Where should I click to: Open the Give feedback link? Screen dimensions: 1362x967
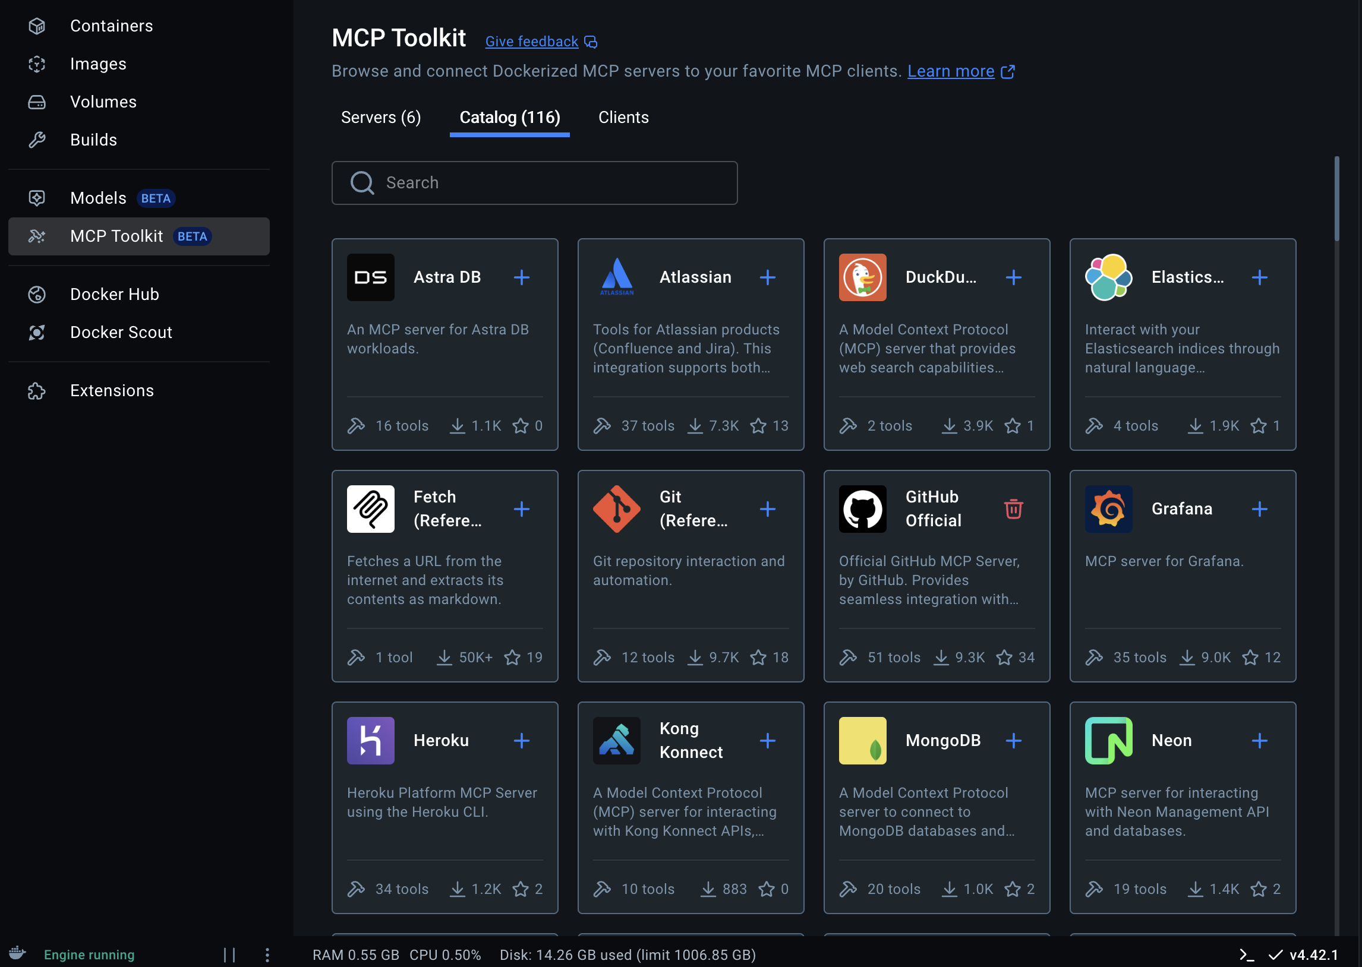tap(531, 42)
